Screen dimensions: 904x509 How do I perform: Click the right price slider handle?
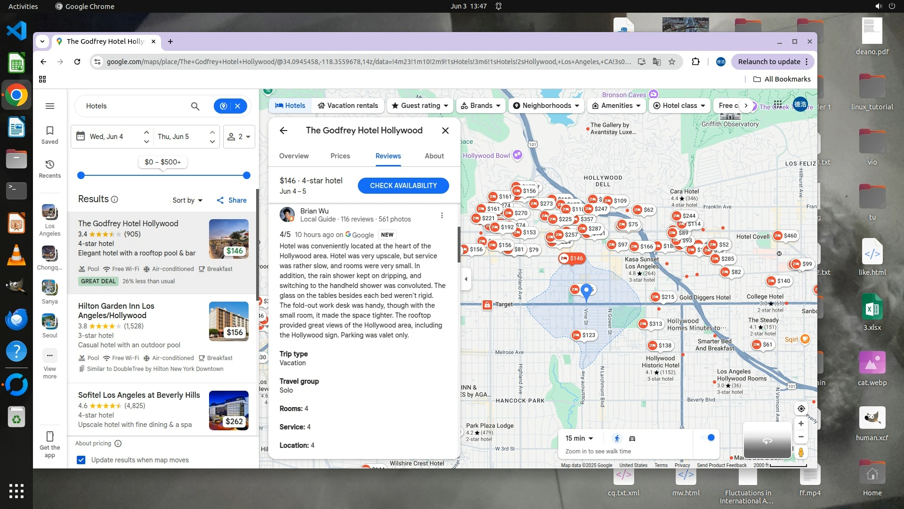click(246, 175)
